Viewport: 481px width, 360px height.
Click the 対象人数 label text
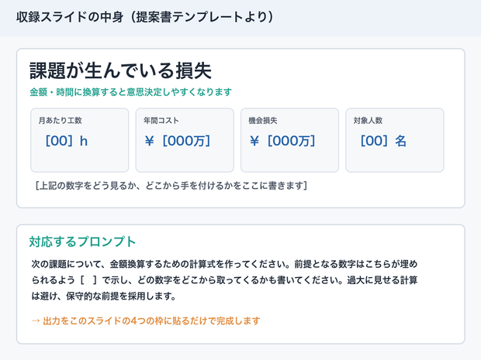(x=368, y=120)
